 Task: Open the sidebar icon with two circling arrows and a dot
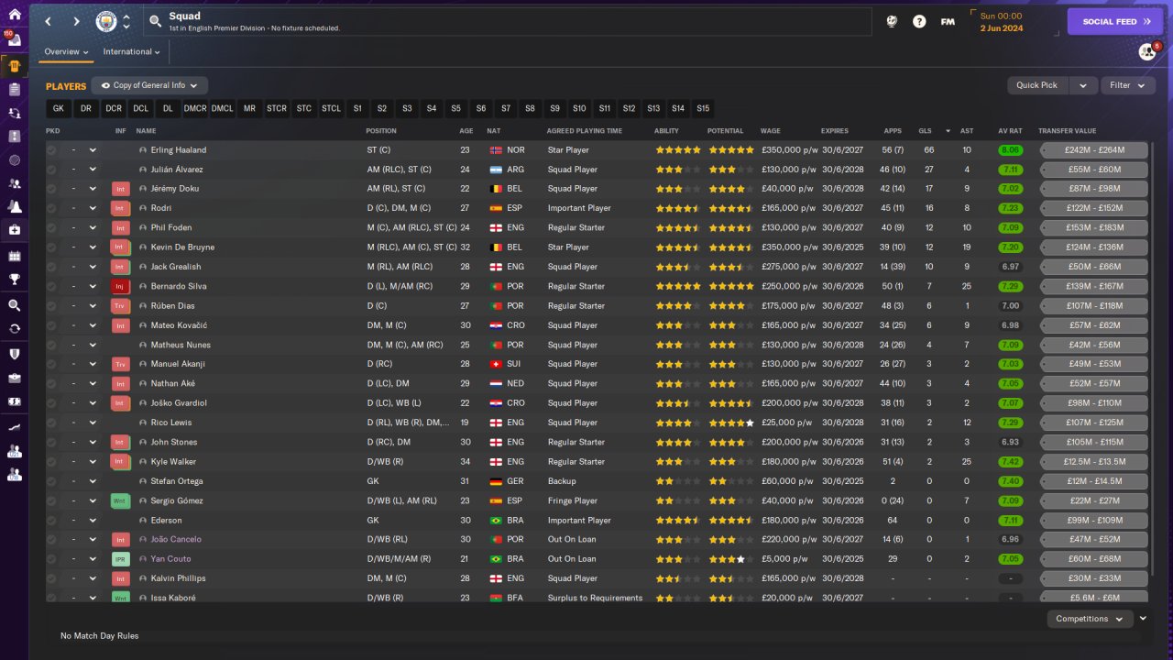click(x=14, y=113)
